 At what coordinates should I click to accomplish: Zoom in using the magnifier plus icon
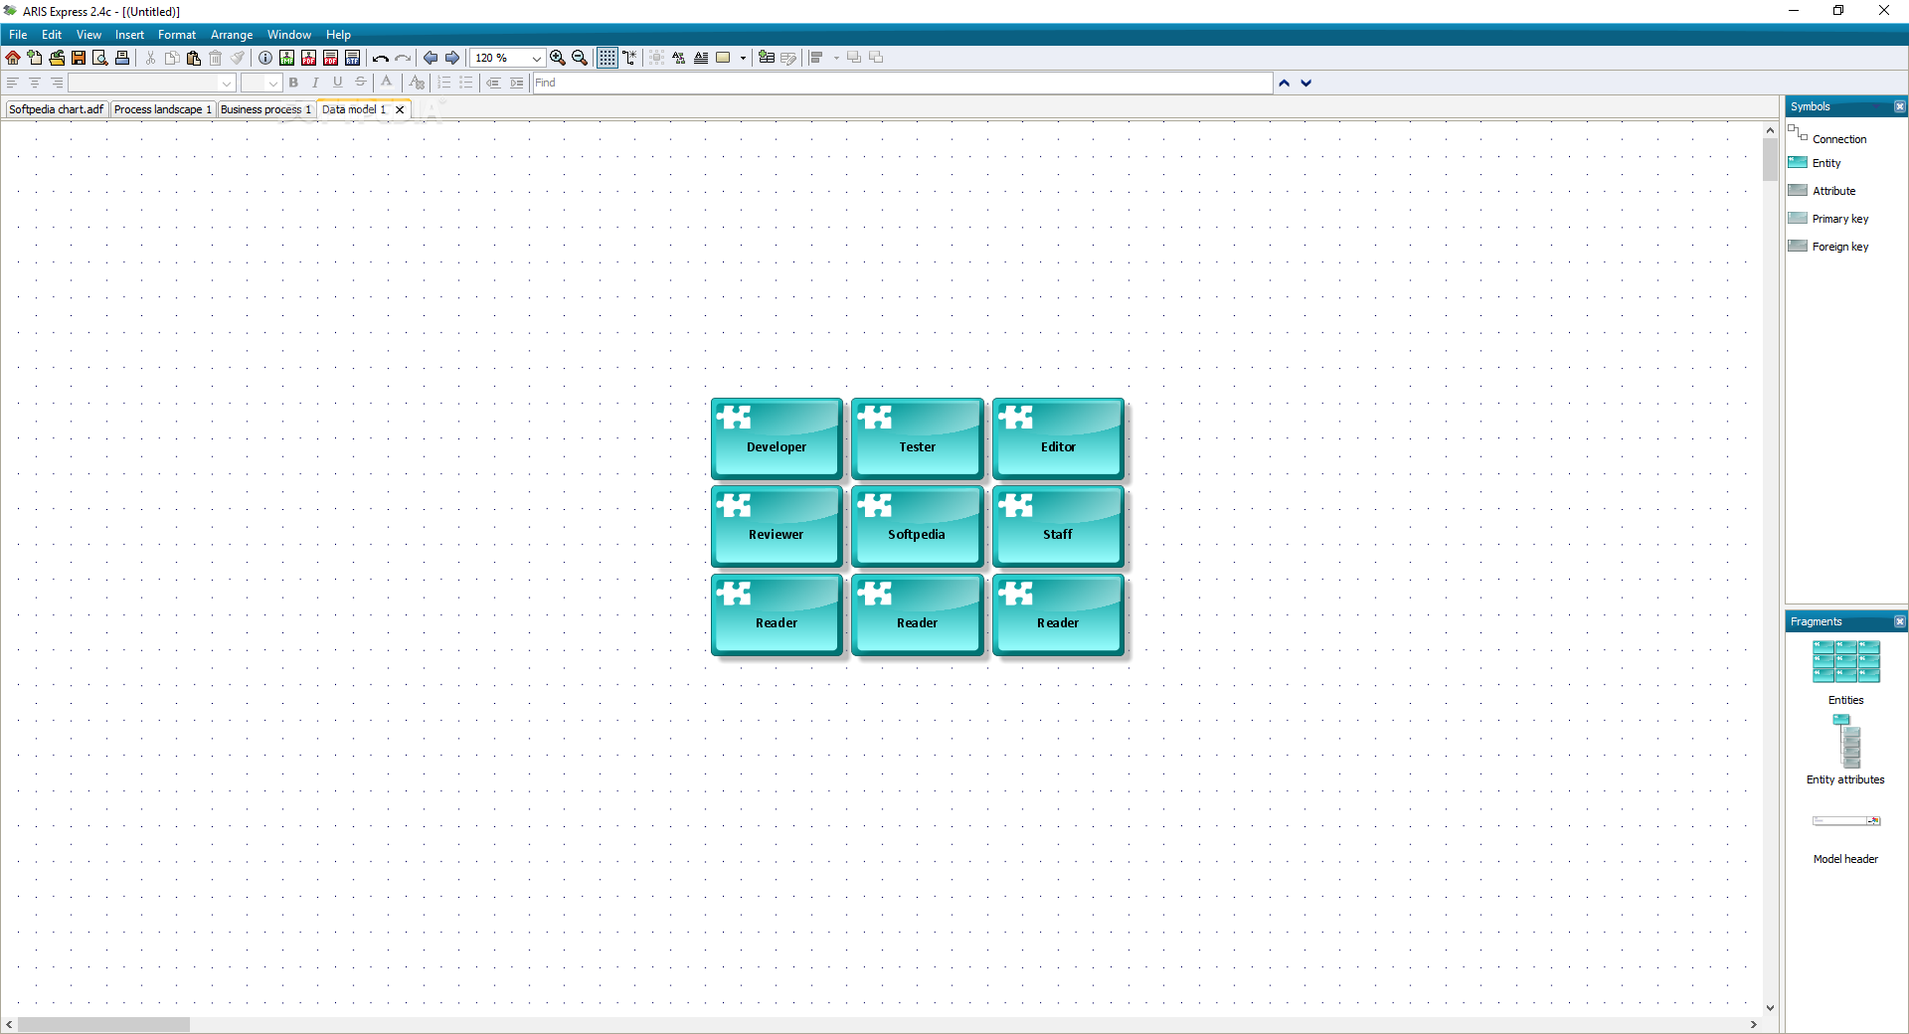click(x=558, y=58)
